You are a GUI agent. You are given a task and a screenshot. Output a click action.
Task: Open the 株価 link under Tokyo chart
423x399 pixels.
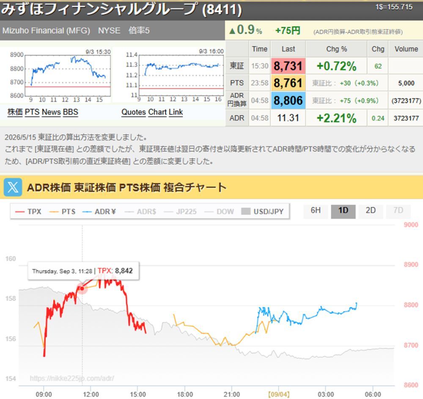(x=15, y=112)
